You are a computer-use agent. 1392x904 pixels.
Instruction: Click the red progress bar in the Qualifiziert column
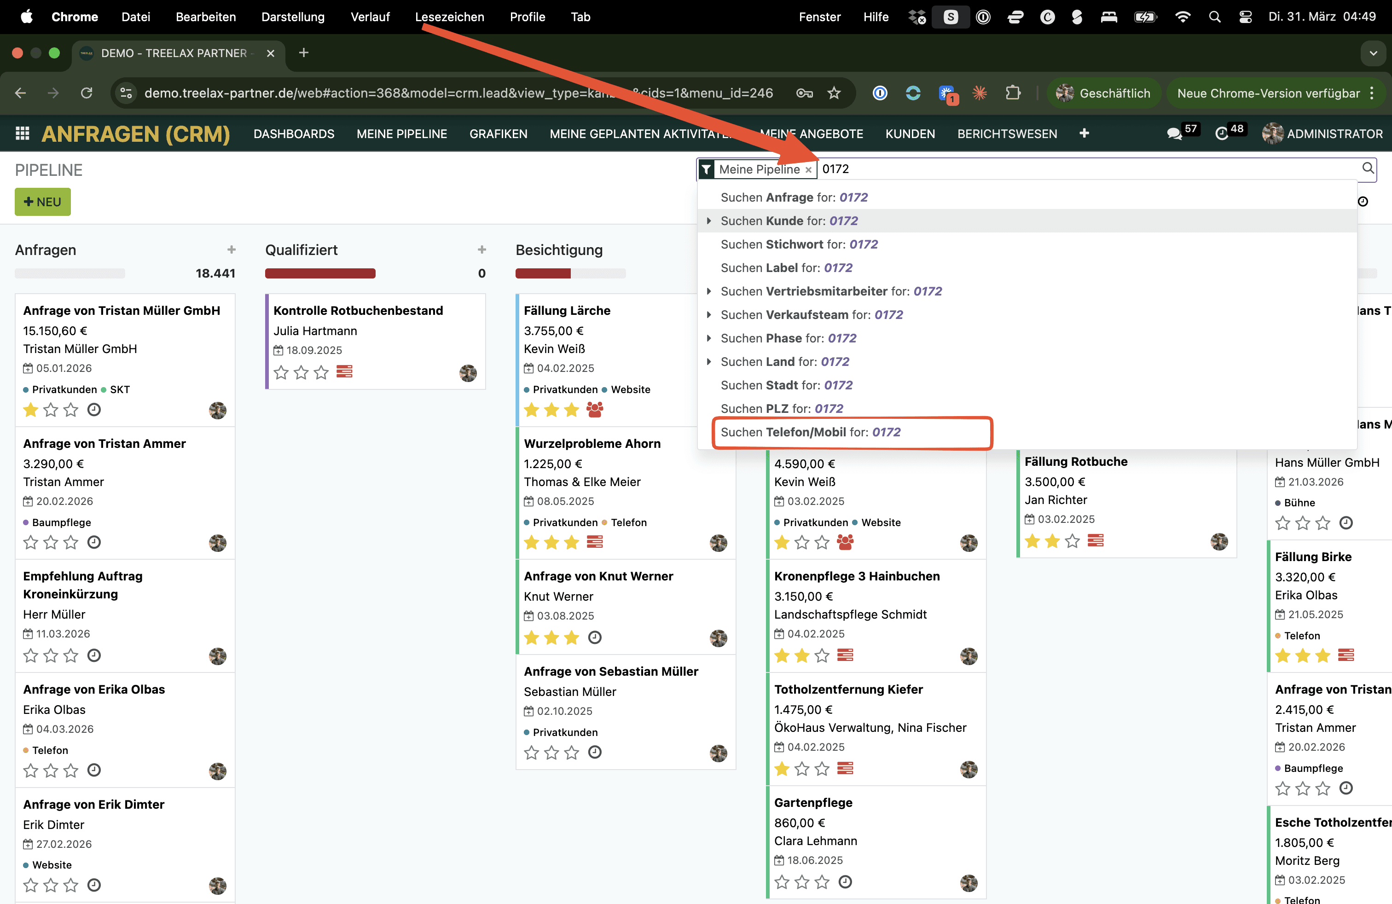(x=320, y=273)
